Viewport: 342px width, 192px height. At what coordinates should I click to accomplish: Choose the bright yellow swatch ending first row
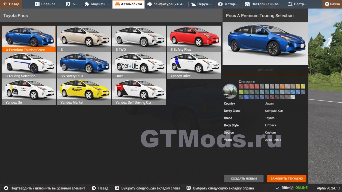click(303, 86)
